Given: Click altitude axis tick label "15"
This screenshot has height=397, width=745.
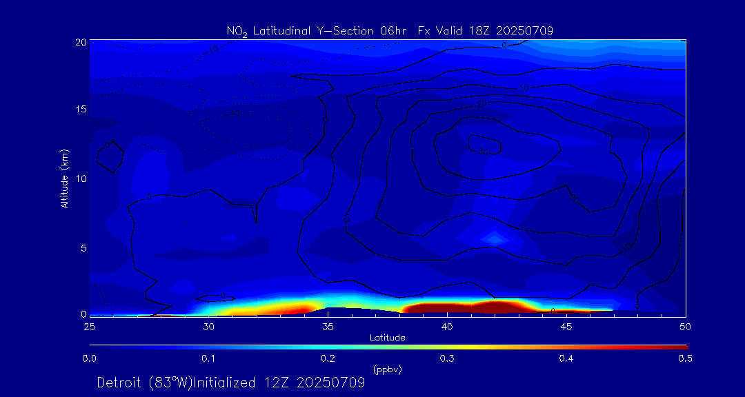Looking at the screenshot, I should click(80, 109).
